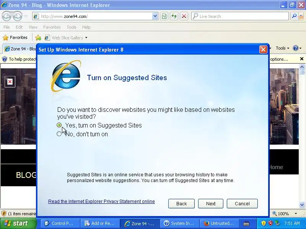Viewport: 306px width, 229px height.
Task: Switch to Untrusted Firefox taskbar button
Action: [219, 223]
